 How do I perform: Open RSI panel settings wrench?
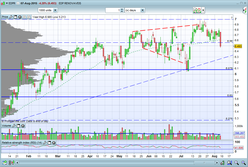coord(45,143)
